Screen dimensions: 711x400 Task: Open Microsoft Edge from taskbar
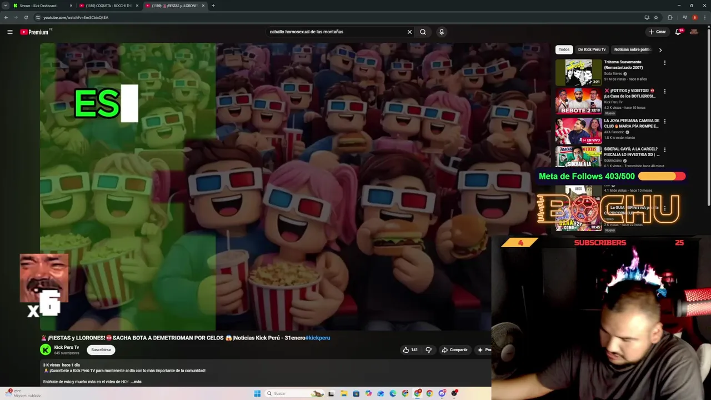point(393,393)
